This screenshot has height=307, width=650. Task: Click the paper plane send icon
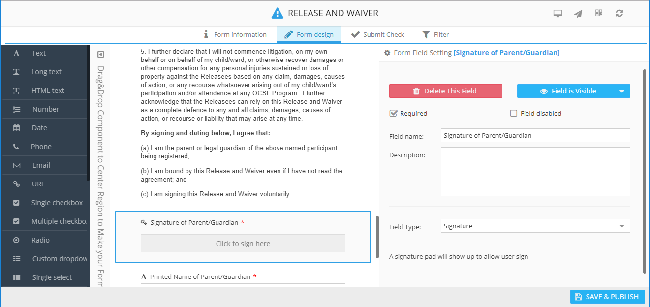(x=578, y=14)
